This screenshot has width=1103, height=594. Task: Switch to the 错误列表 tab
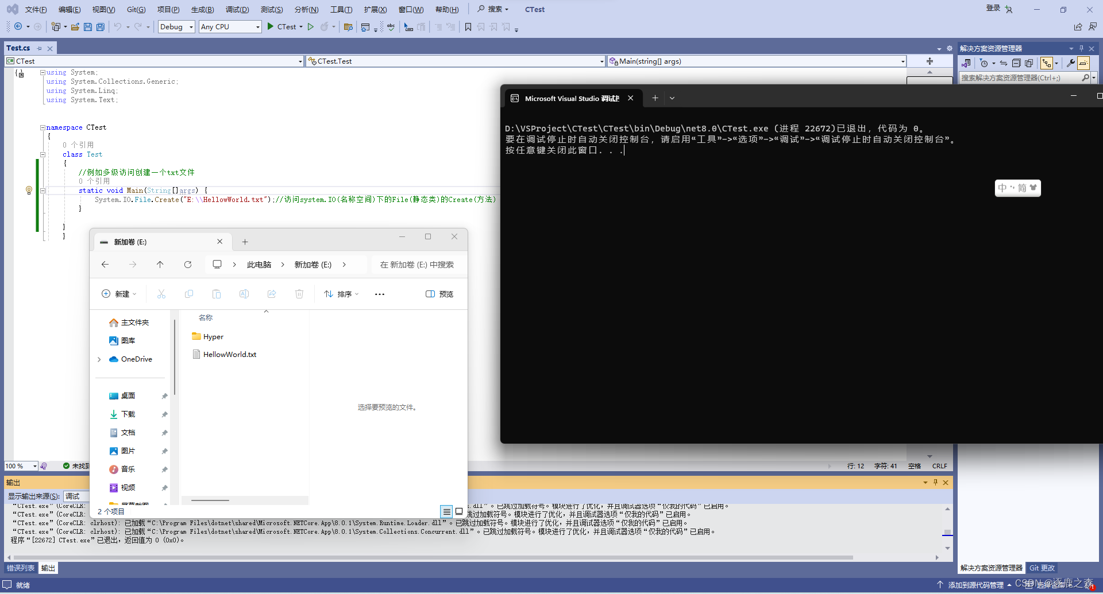point(21,568)
